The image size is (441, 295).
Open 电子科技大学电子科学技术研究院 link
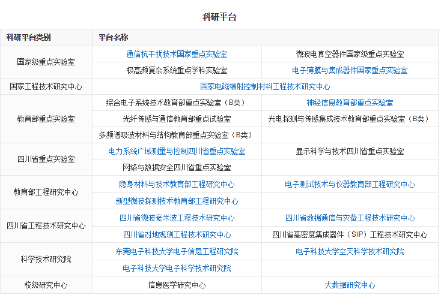(177, 269)
